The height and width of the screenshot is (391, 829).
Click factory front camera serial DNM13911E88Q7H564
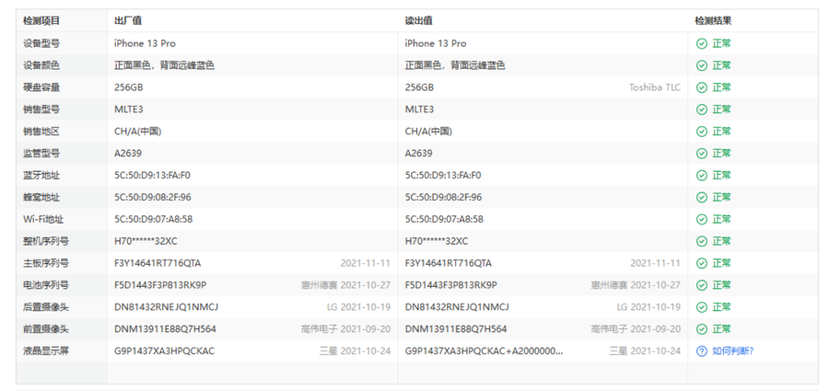tap(165, 329)
